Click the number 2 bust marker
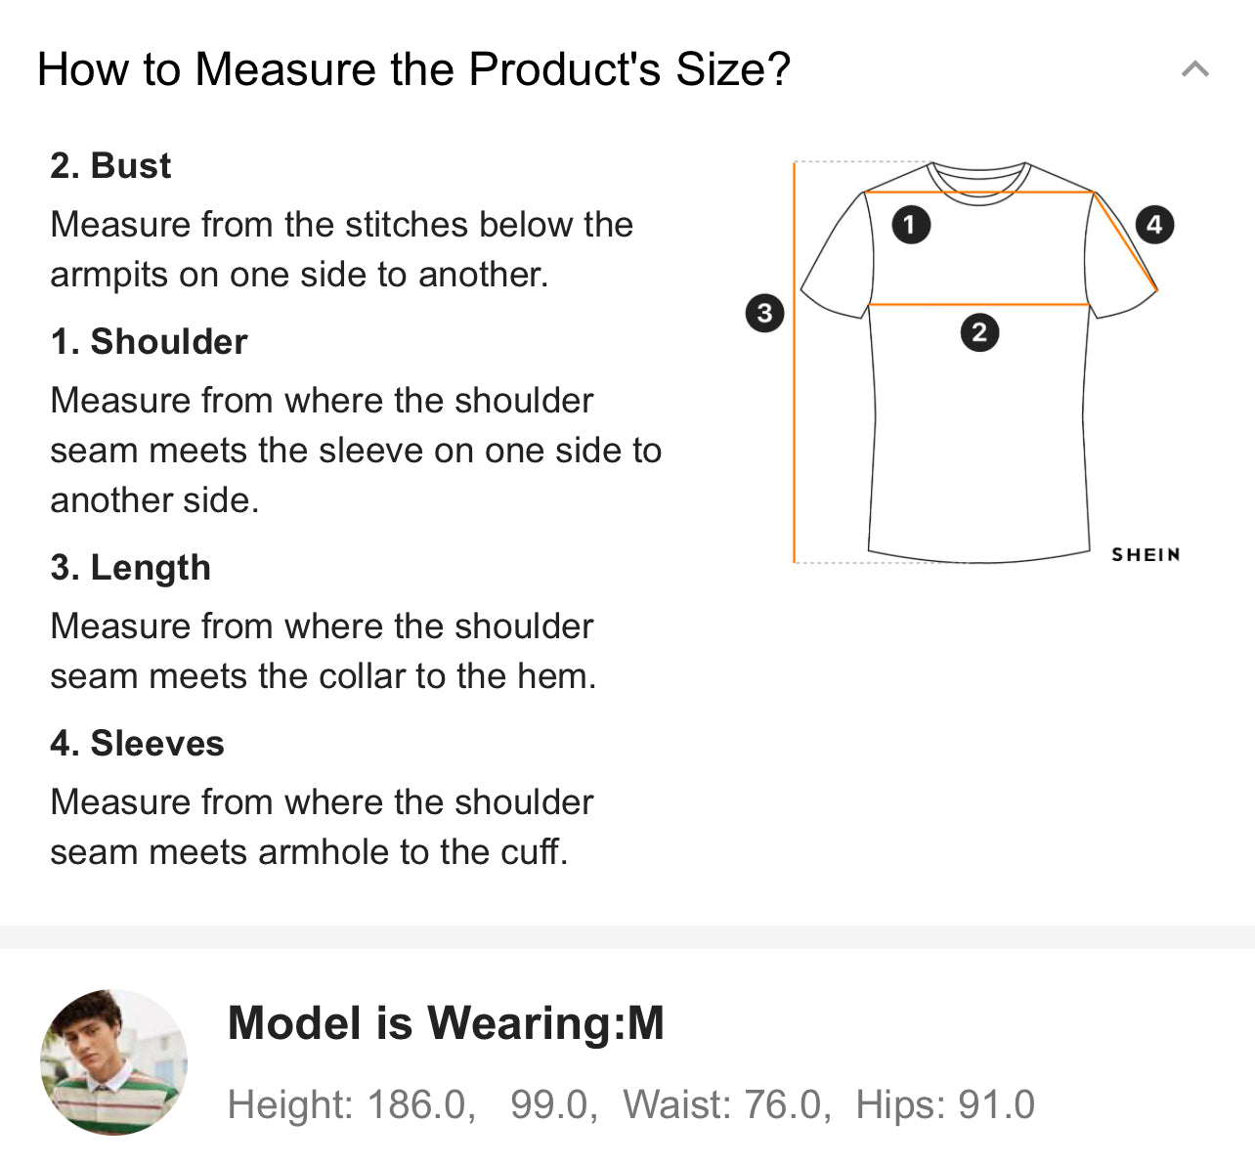1255x1166 pixels. [x=979, y=332]
